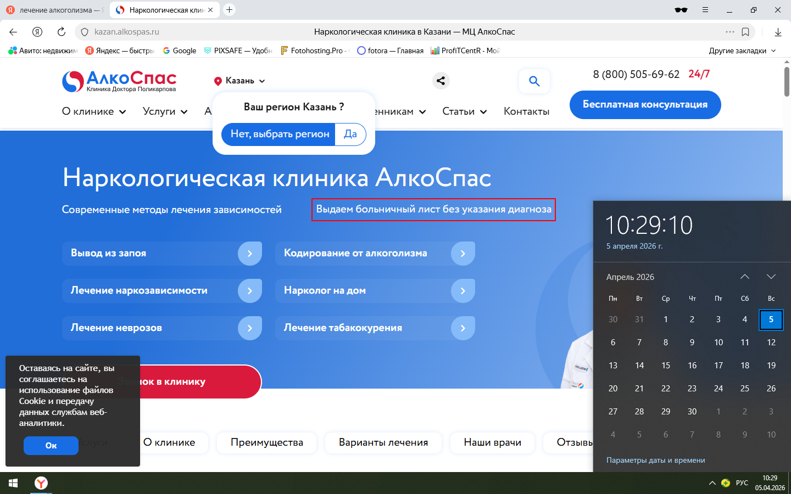Click Нет, выбрать регион button
Screen dimensions: 791x494
coord(279,134)
